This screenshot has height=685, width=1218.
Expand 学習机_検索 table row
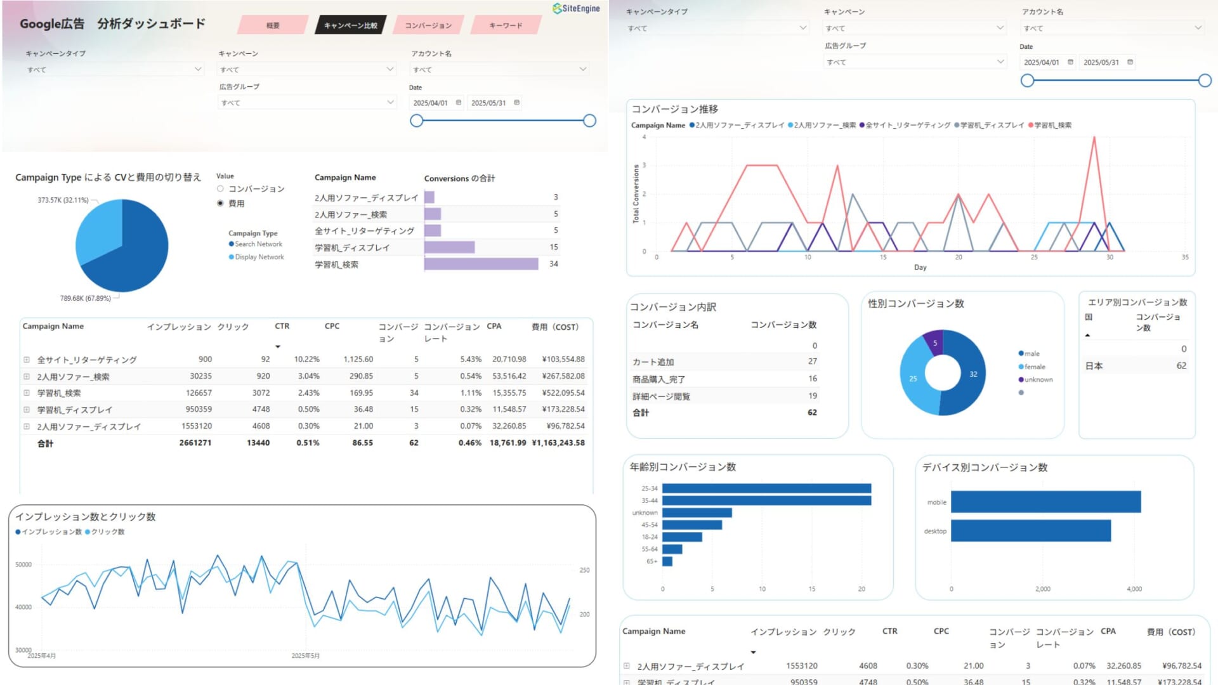(x=27, y=393)
